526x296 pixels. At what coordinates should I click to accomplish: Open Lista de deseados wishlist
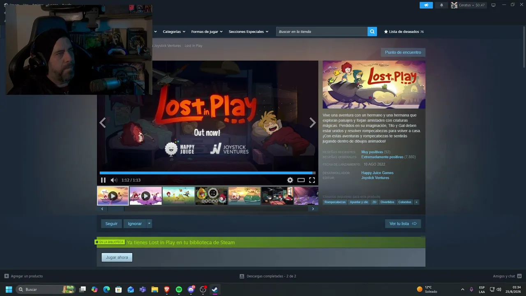click(x=404, y=32)
